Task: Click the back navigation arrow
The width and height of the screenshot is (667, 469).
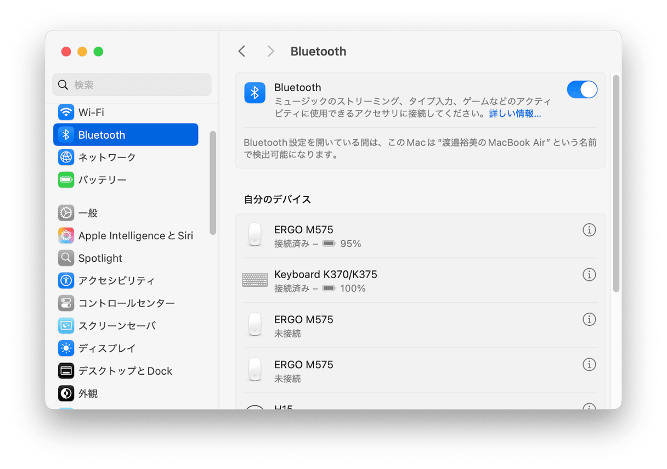Action: [x=241, y=51]
